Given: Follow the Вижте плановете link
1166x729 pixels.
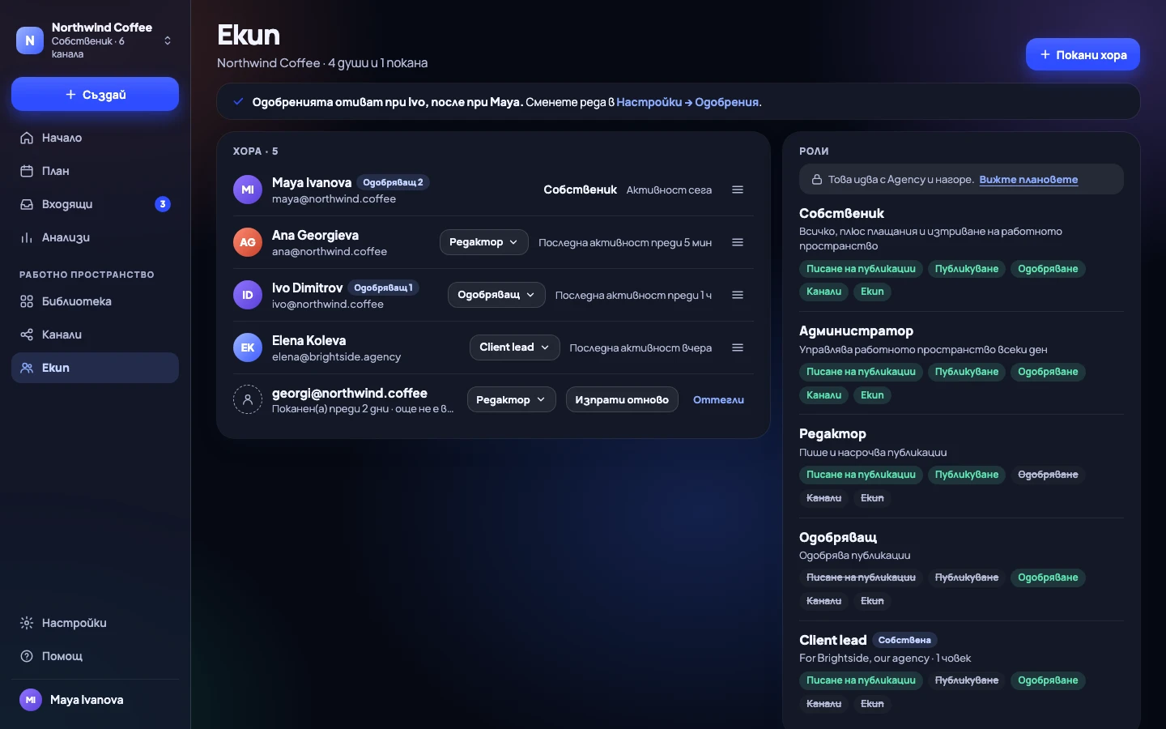Looking at the screenshot, I should tap(1028, 180).
